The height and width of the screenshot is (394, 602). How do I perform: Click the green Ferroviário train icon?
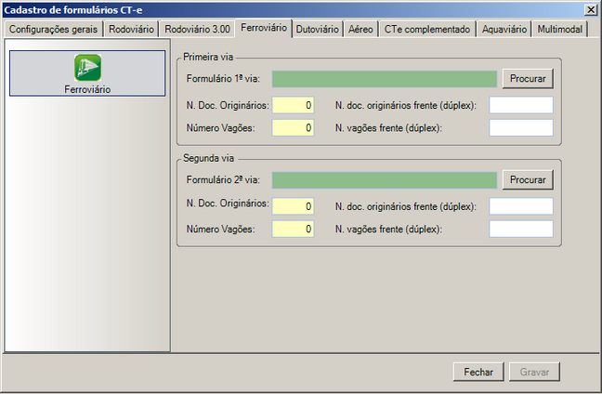(87, 68)
